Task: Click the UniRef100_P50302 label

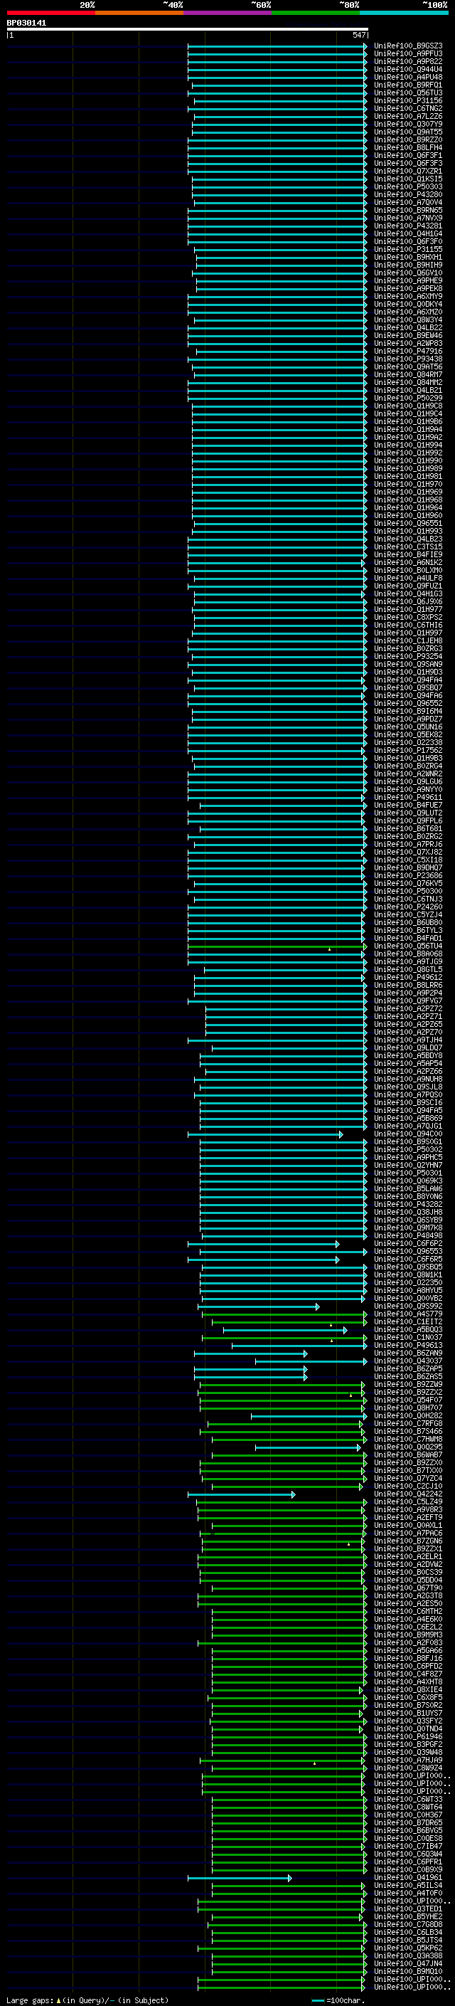Action: pos(408,1149)
